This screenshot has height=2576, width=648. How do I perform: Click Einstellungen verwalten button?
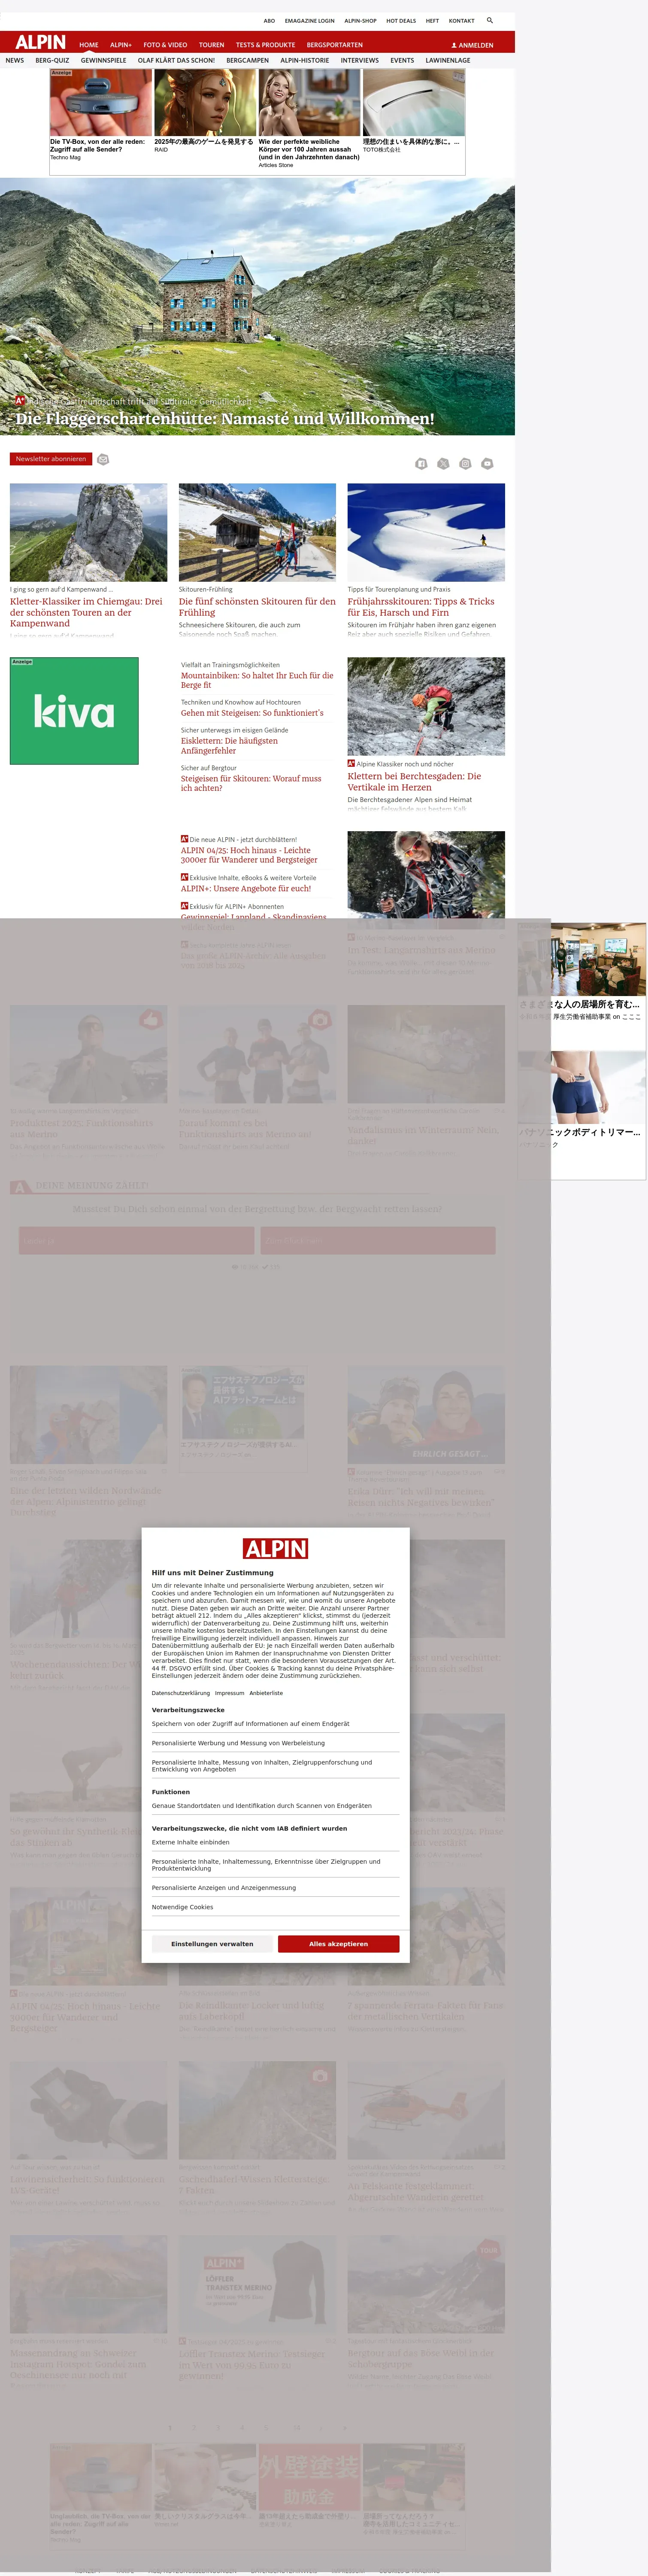pyautogui.click(x=212, y=1944)
